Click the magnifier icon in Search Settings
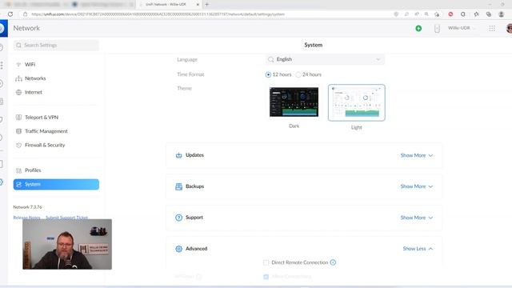Image resolution: width=512 pixels, height=288 pixels. point(18,45)
